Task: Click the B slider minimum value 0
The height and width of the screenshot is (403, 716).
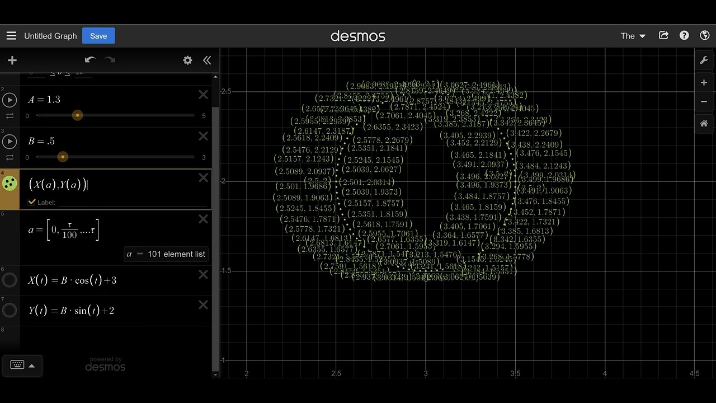Action: (x=27, y=157)
